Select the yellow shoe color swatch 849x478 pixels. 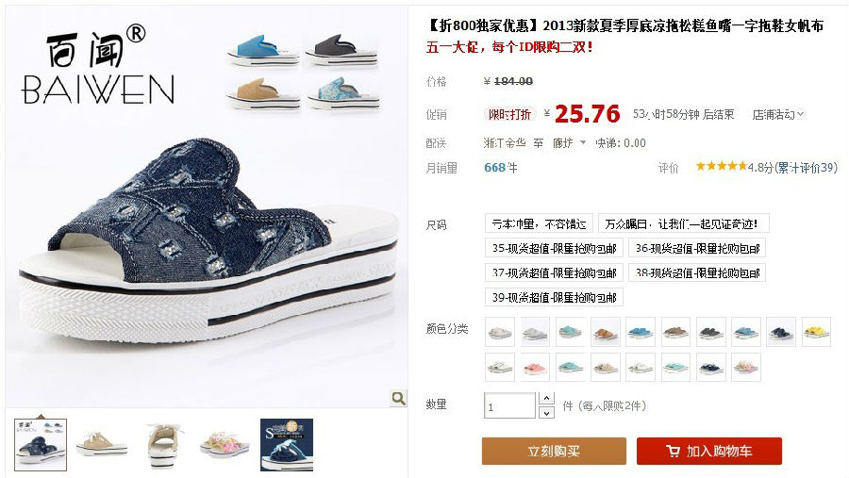coord(816,332)
